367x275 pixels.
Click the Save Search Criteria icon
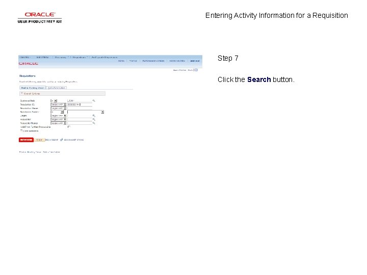point(62,140)
